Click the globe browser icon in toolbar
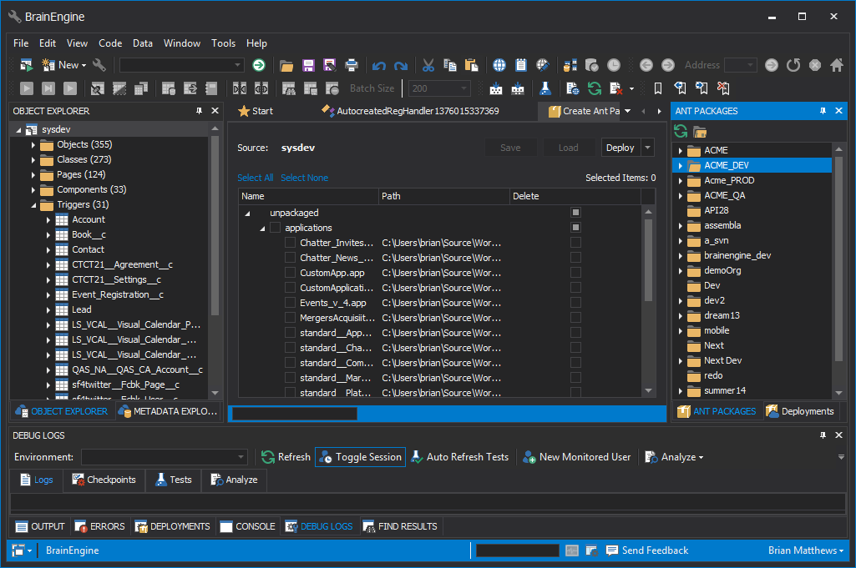This screenshot has width=856, height=568. pos(499,65)
